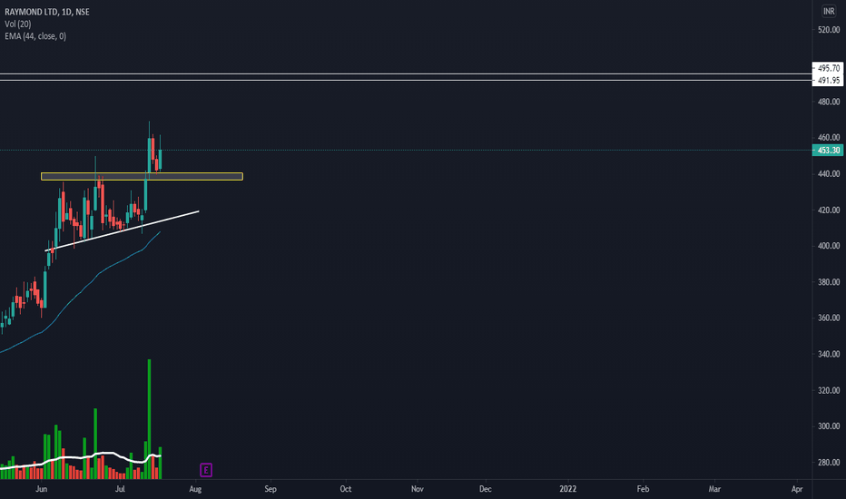Click the blue EMA curve

point(81,292)
